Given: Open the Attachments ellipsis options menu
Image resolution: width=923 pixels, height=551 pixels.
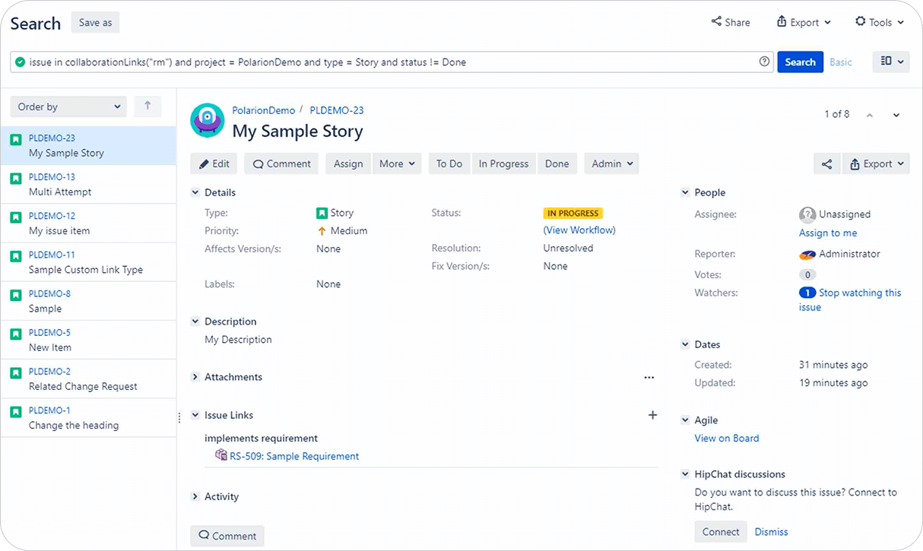Looking at the screenshot, I should coord(649,377).
